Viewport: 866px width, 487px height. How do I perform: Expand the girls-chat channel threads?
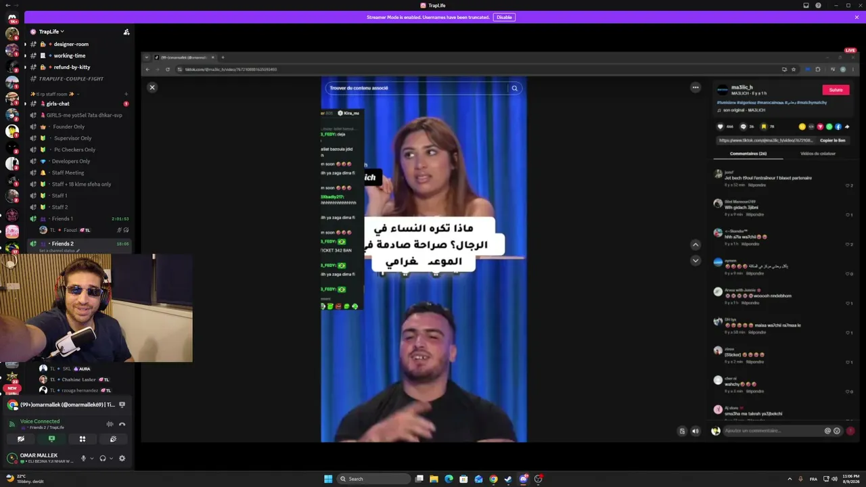pyautogui.click(x=25, y=104)
